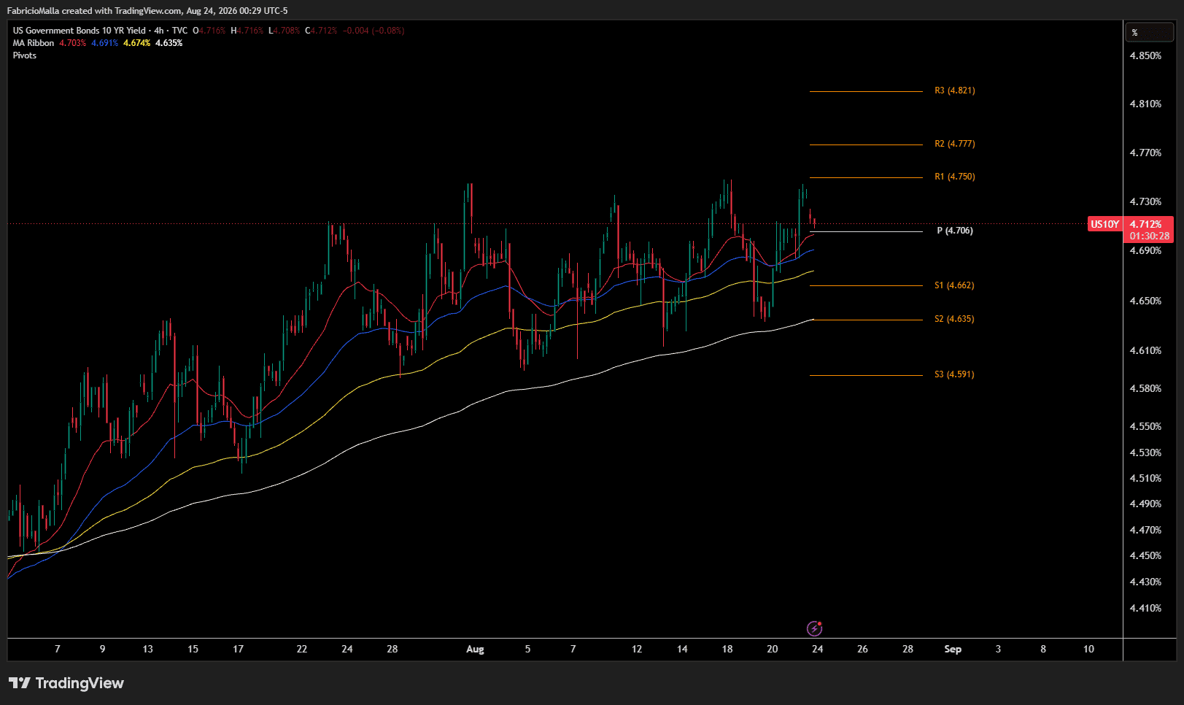Click the S2 (4.635) pivot label
Image resolution: width=1184 pixels, height=705 pixels.
(954, 319)
